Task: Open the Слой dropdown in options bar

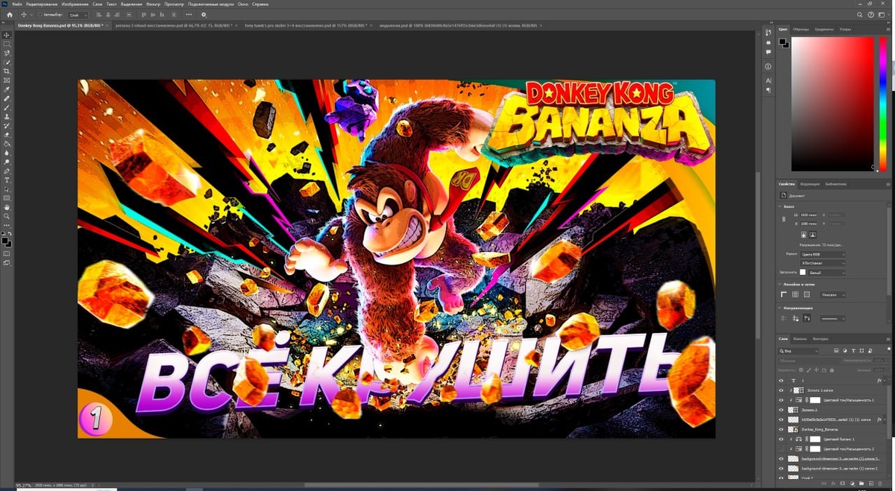Action: click(77, 14)
